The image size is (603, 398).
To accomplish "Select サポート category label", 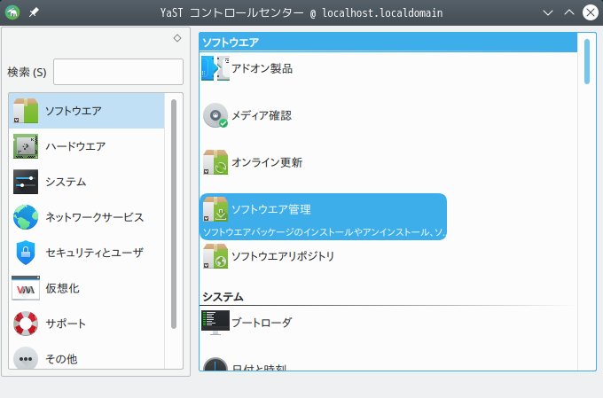I will pyautogui.click(x=66, y=324).
